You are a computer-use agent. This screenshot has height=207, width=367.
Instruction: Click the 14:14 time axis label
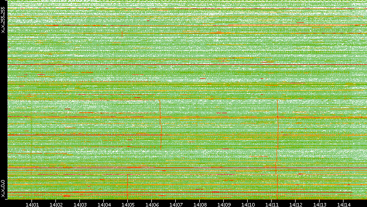coord(344,205)
